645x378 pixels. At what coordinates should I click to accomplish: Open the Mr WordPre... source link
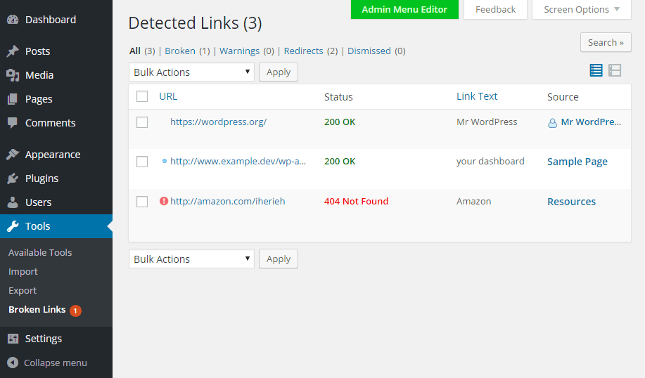pos(591,122)
